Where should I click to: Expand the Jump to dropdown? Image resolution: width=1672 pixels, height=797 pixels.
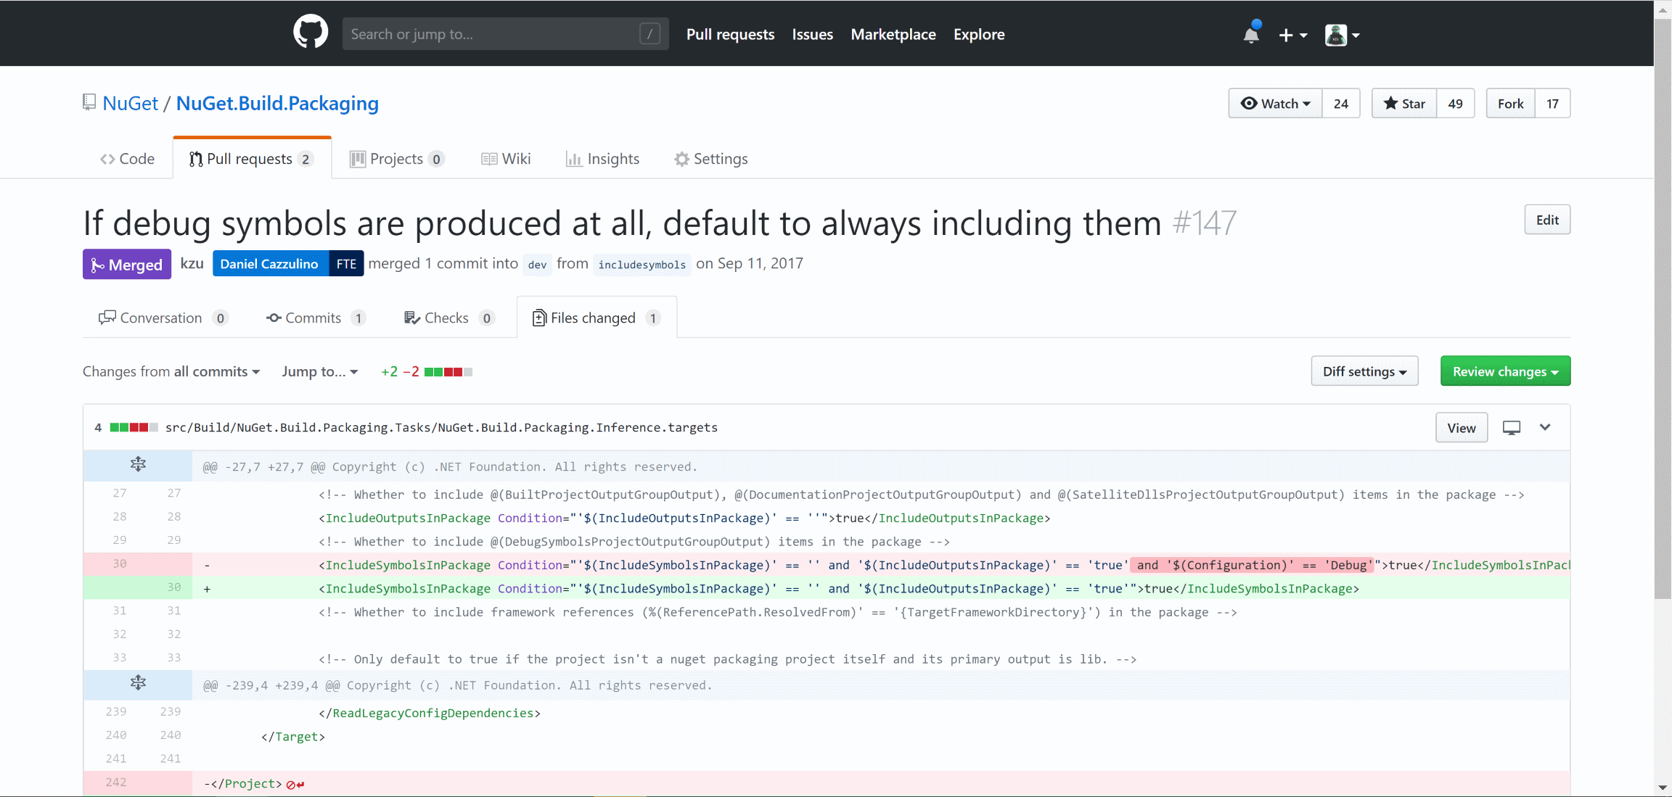click(x=320, y=371)
